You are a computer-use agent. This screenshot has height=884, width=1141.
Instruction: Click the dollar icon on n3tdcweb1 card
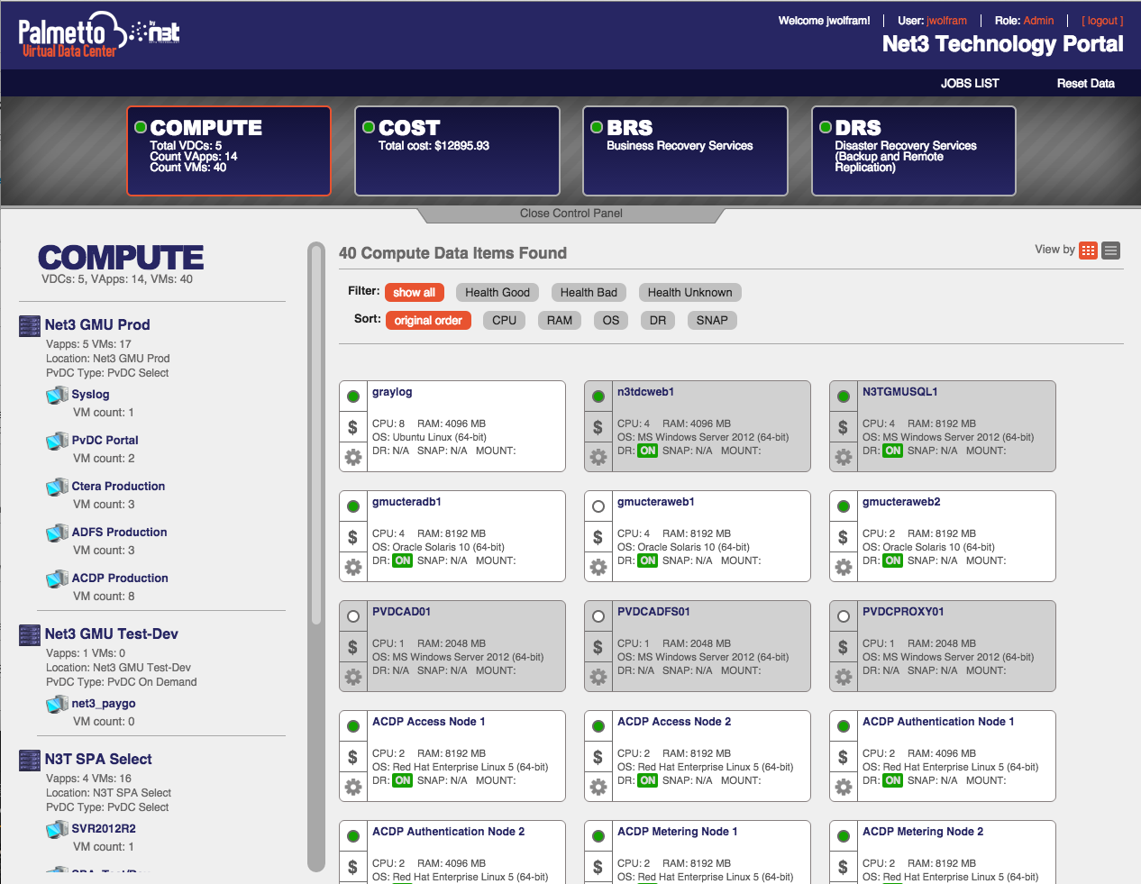(x=598, y=427)
